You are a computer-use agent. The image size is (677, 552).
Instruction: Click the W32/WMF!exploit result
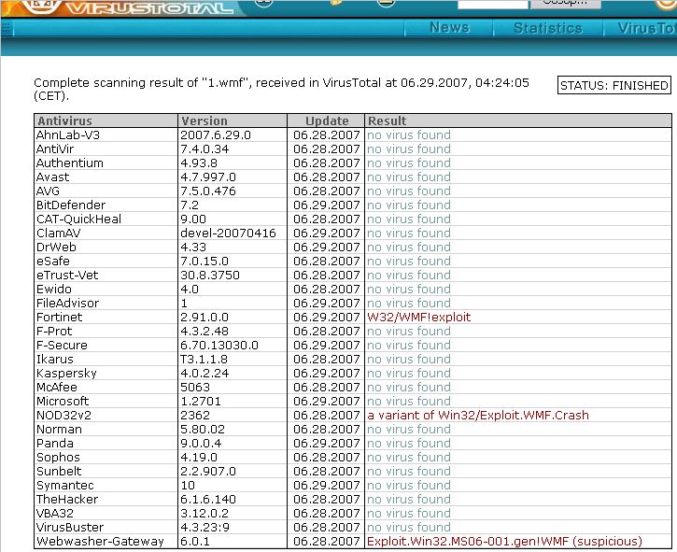(x=418, y=317)
